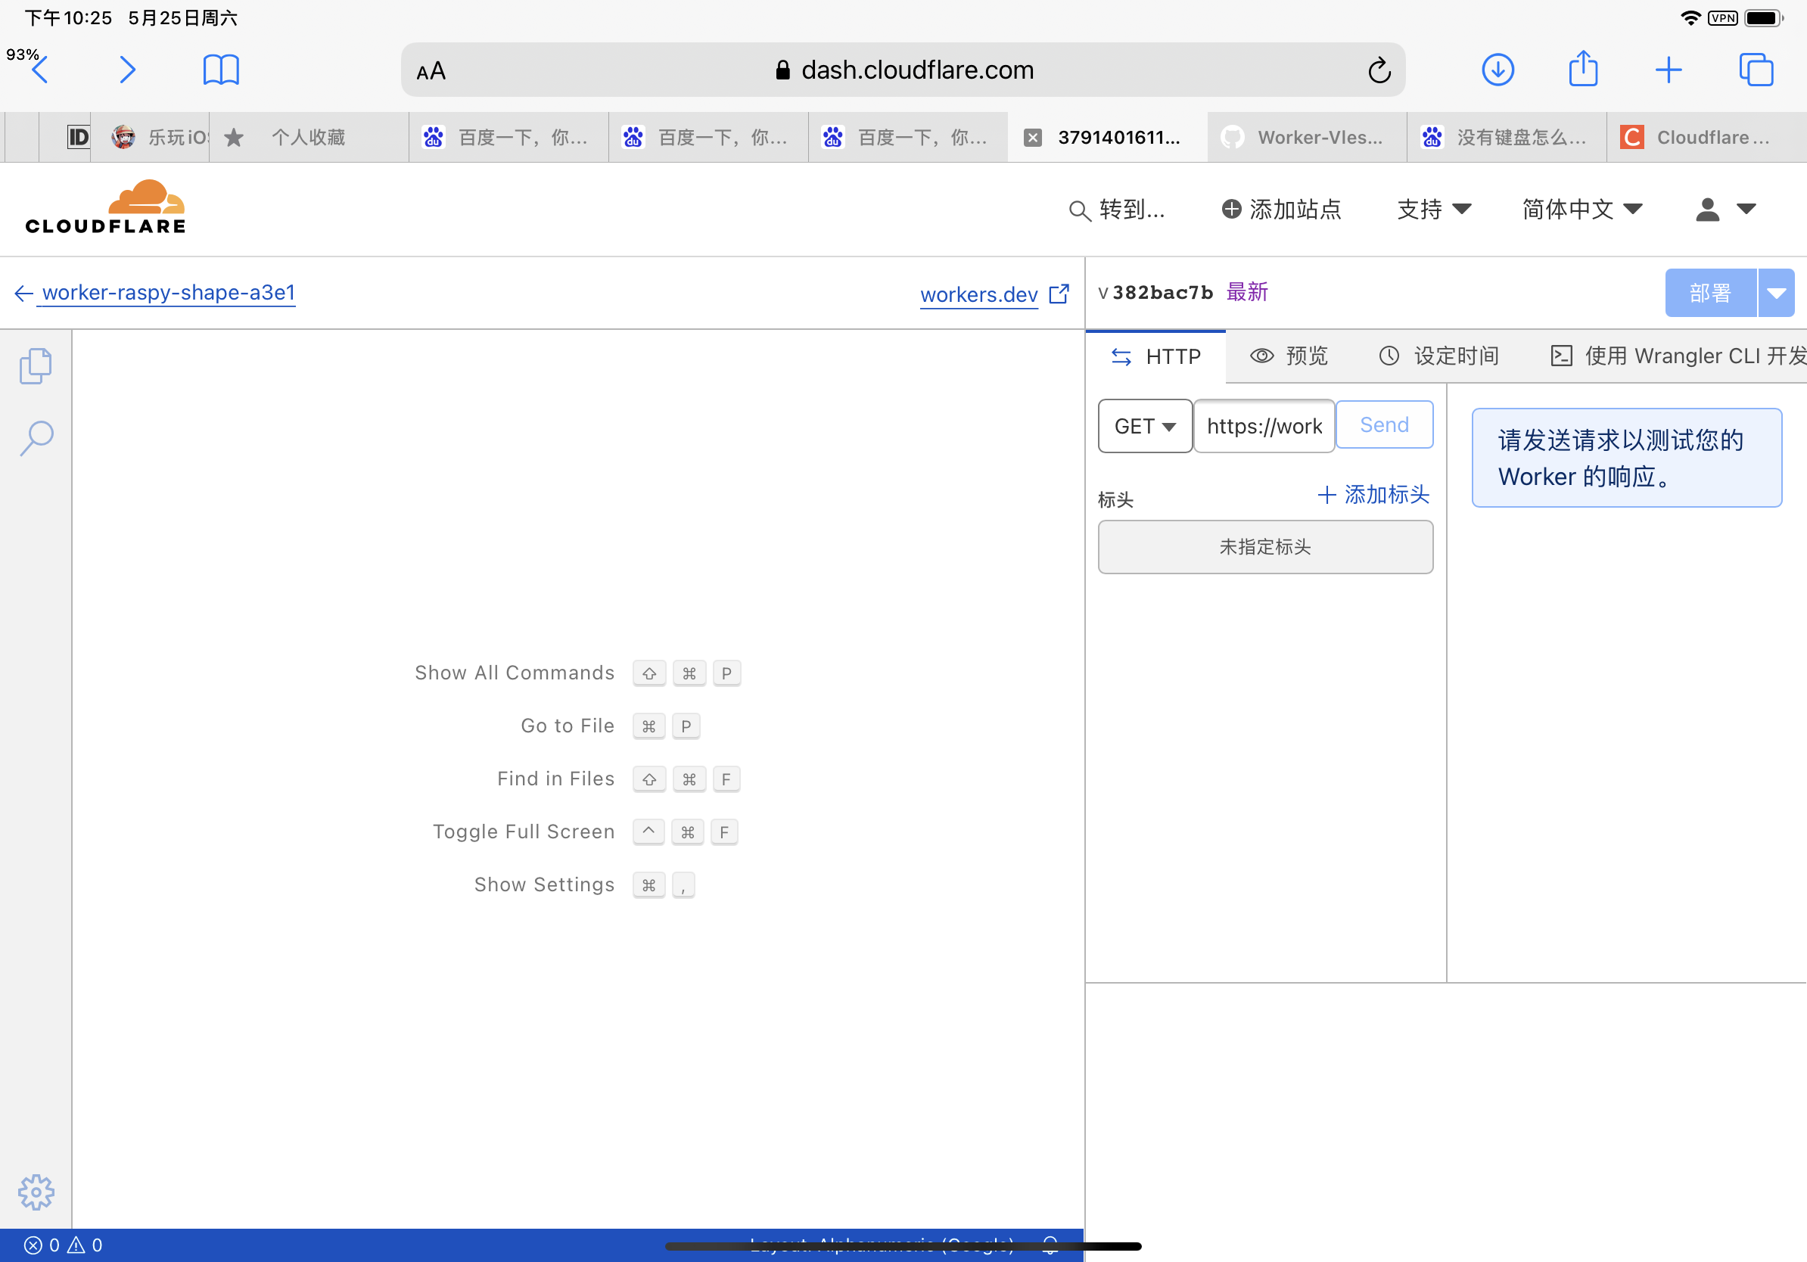Tap the Safari share icon

click(x=1583, y=70)
